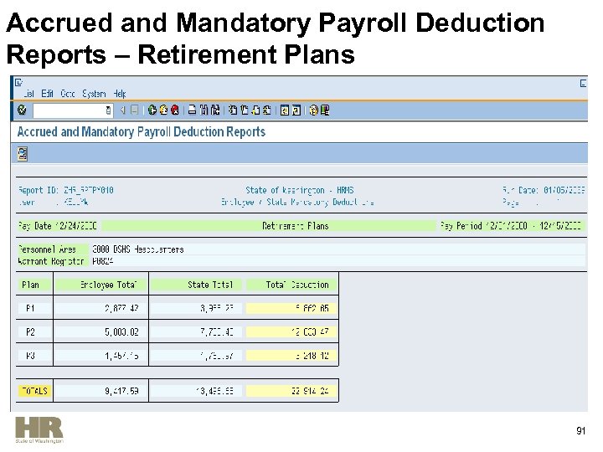The image size is (603, 452).
Task: Select the P1 plan cell
Action: pyautogui.click(x=34, y=308)
